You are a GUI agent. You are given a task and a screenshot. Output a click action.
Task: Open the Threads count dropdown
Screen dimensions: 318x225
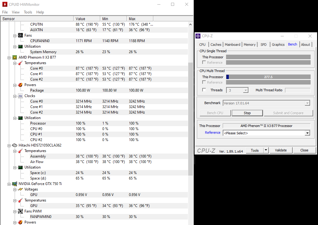246,90
